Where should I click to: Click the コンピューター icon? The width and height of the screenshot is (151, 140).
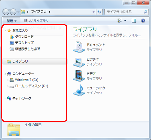[9, 74]
